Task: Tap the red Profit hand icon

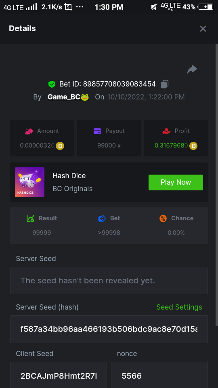Action: (x=166, y=131)
